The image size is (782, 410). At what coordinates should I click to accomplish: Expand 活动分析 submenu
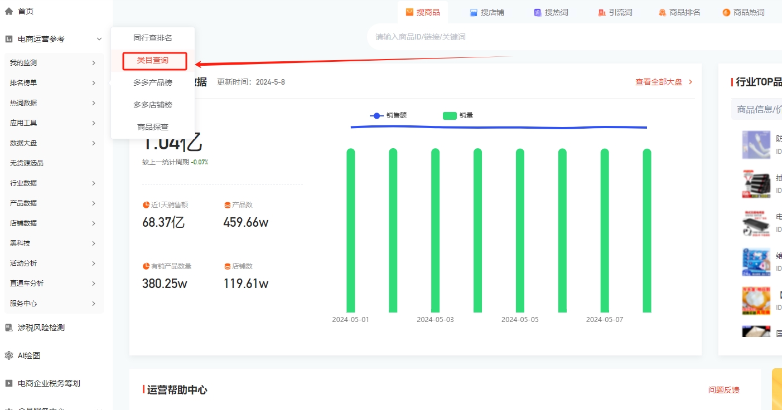click(94, 263)
